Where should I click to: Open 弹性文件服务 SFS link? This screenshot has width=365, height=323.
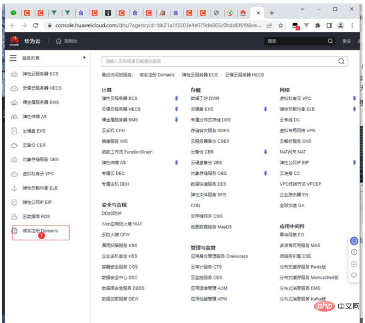click(208, 195)
